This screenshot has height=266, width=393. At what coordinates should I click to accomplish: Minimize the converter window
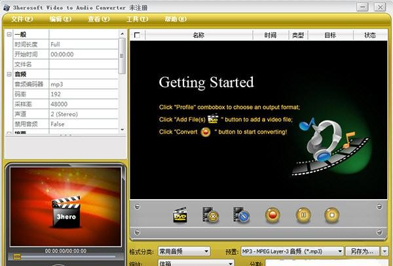point(362,7)
